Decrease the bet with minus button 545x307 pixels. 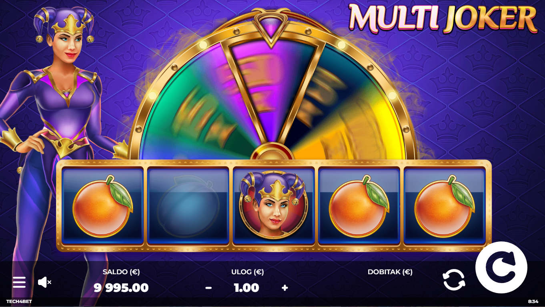[x=208, y=288]
